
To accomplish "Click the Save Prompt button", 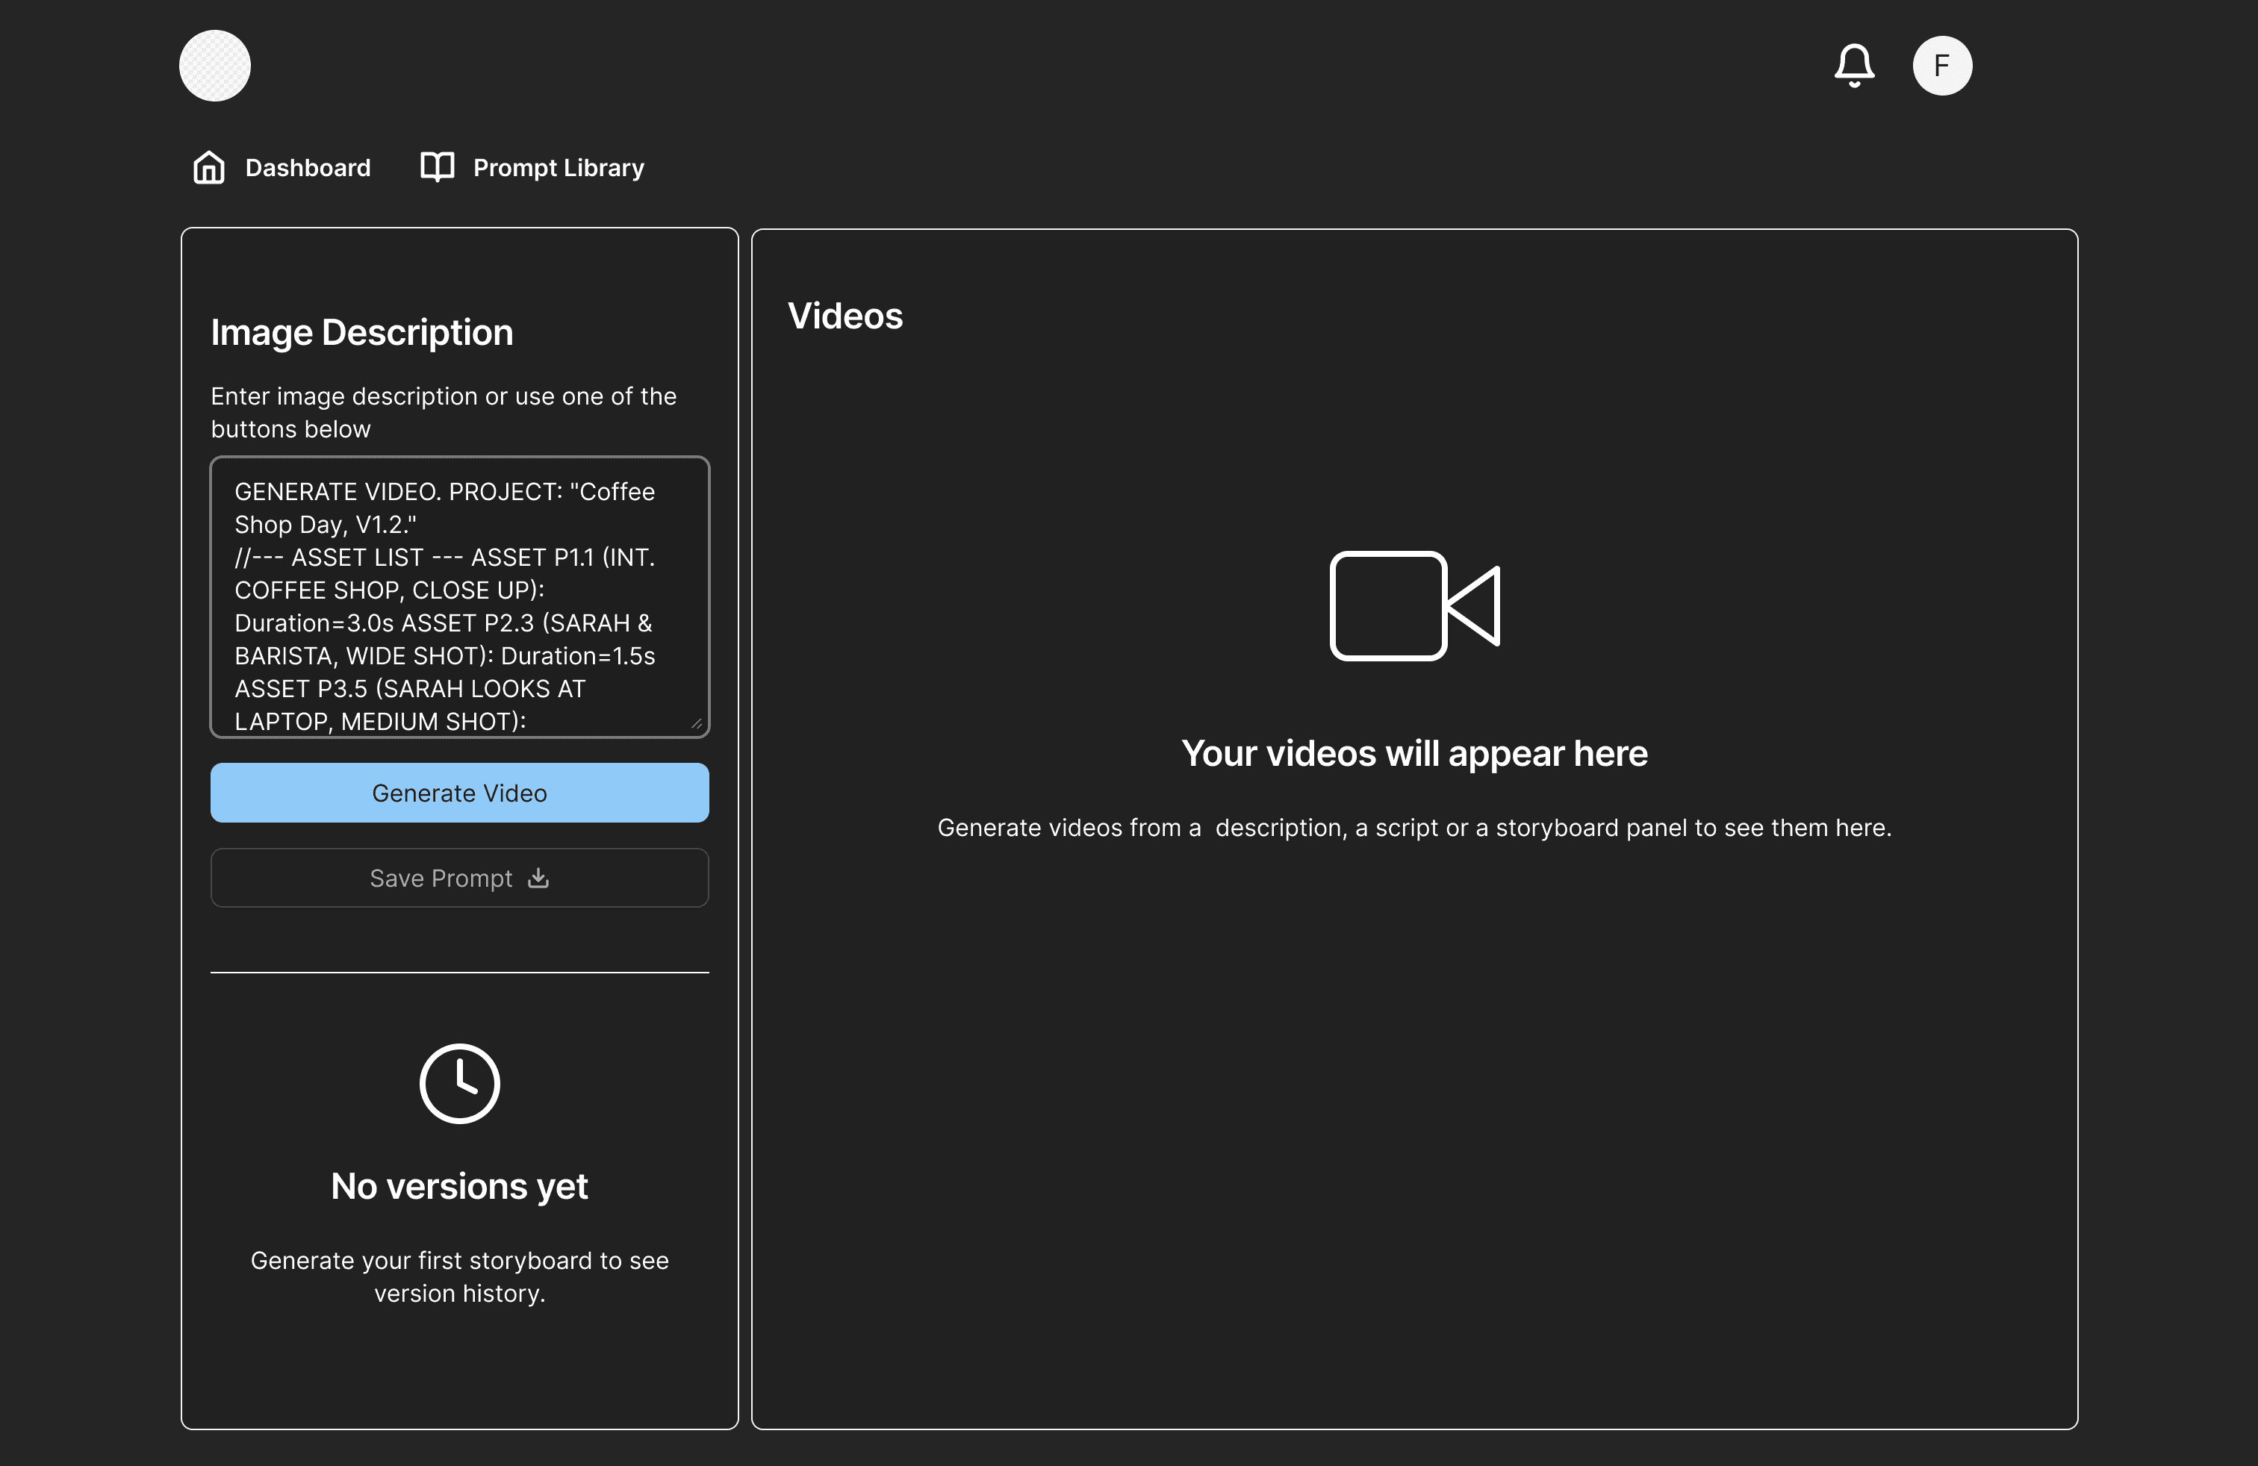I will tap(459, 878).
